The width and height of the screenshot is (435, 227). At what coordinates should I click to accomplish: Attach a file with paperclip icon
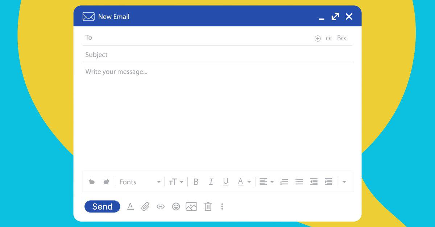pyautogui.click(x=145, y=207)
